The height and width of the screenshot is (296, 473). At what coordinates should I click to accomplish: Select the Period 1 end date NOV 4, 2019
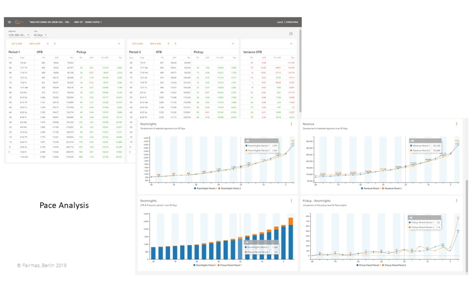[35, 44]
